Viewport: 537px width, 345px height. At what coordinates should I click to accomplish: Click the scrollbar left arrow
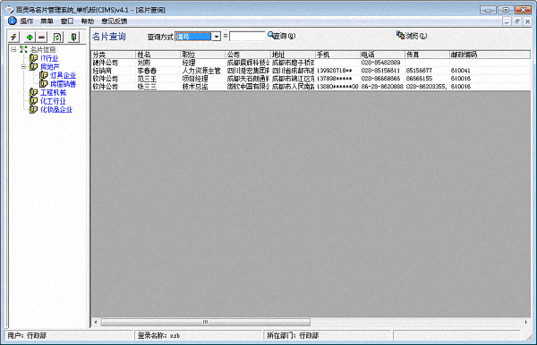click(96, 322)
